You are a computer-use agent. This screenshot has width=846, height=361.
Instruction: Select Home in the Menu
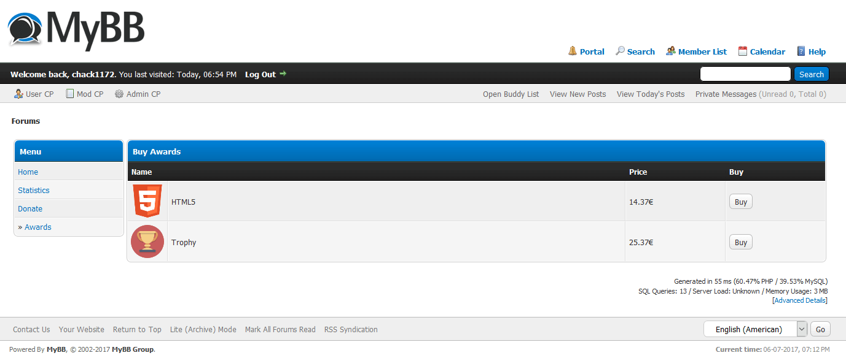pyautogui.click(x=28, y=172)
